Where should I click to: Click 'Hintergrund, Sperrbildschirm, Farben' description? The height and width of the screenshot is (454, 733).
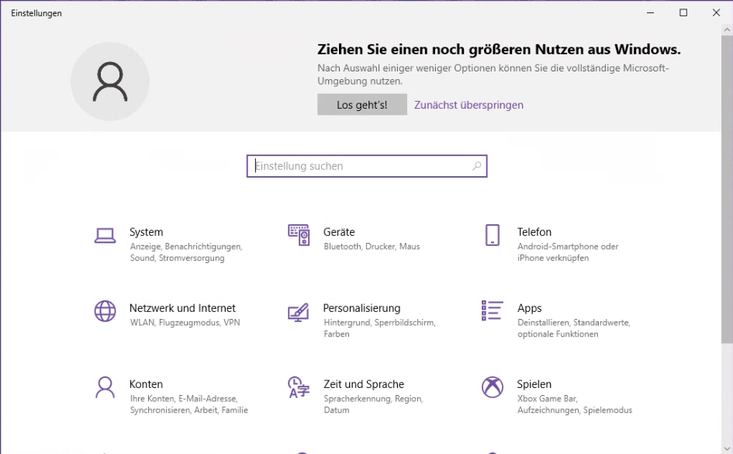point(379,328)
